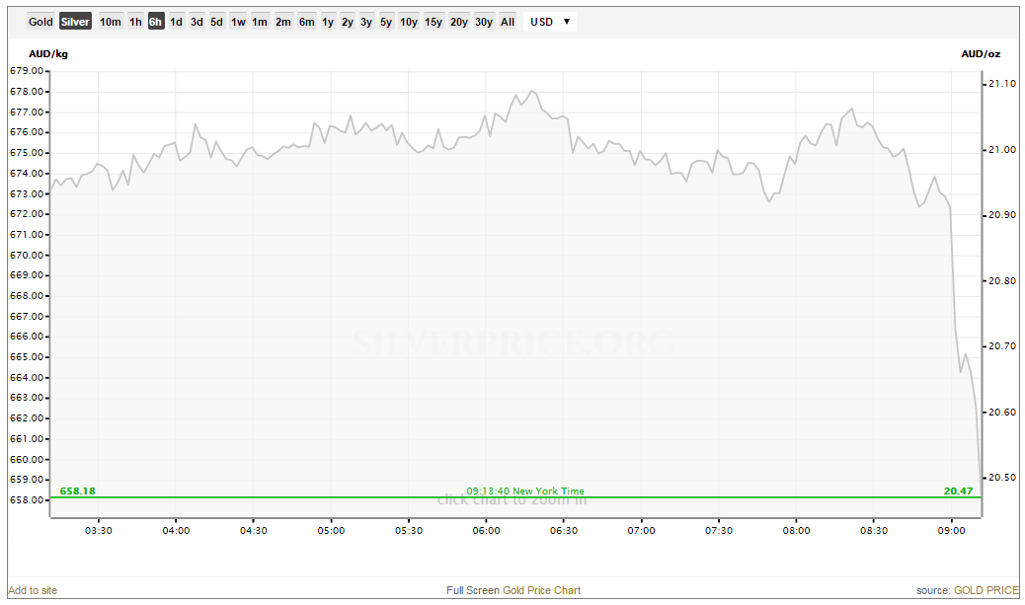Select the 6h range button
The width and height of the screenshot is (1025, 605).
coord(156,22)
